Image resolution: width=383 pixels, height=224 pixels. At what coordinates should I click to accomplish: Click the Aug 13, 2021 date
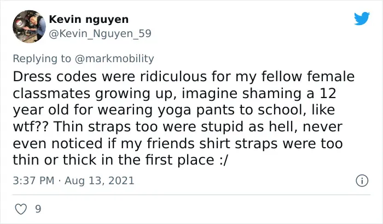pyautogui.click(x=100, y=181)
